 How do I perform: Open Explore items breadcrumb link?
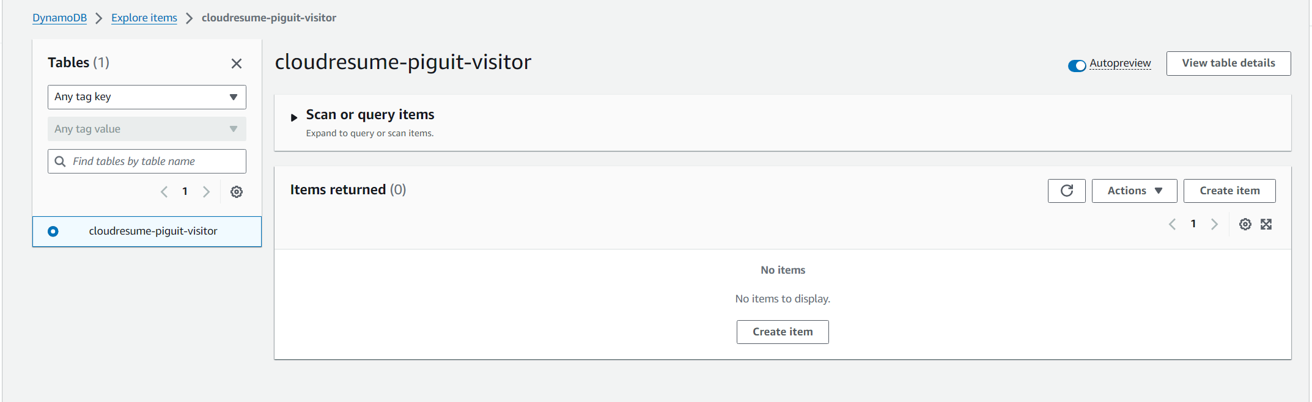[144, 18]
